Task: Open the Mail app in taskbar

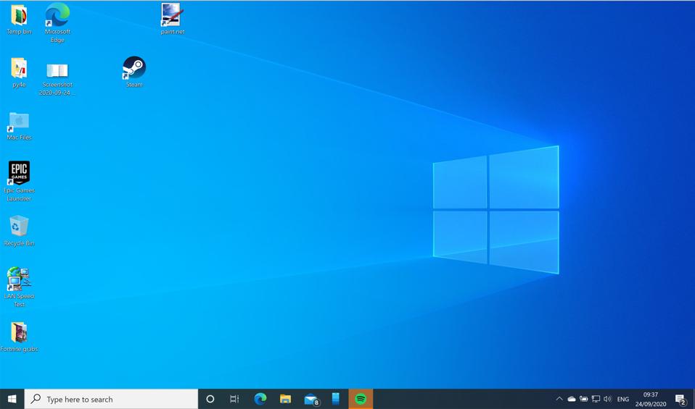Action: [x=311, y=399]
